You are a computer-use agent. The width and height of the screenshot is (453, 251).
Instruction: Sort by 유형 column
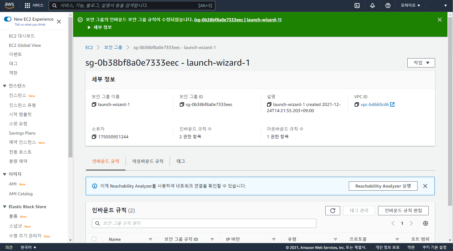[336, 239]
